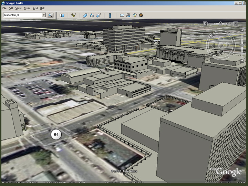Add a new placemark
Screen dimensions: 248x186
(x=73, y=15)
